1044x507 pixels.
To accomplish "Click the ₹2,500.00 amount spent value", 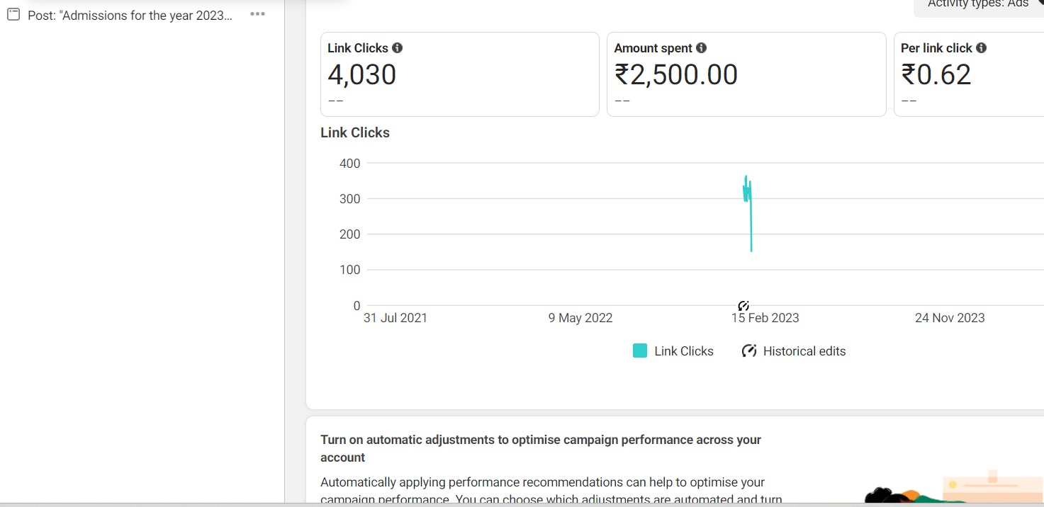I will pyautogui.click(x=676, y=74).
